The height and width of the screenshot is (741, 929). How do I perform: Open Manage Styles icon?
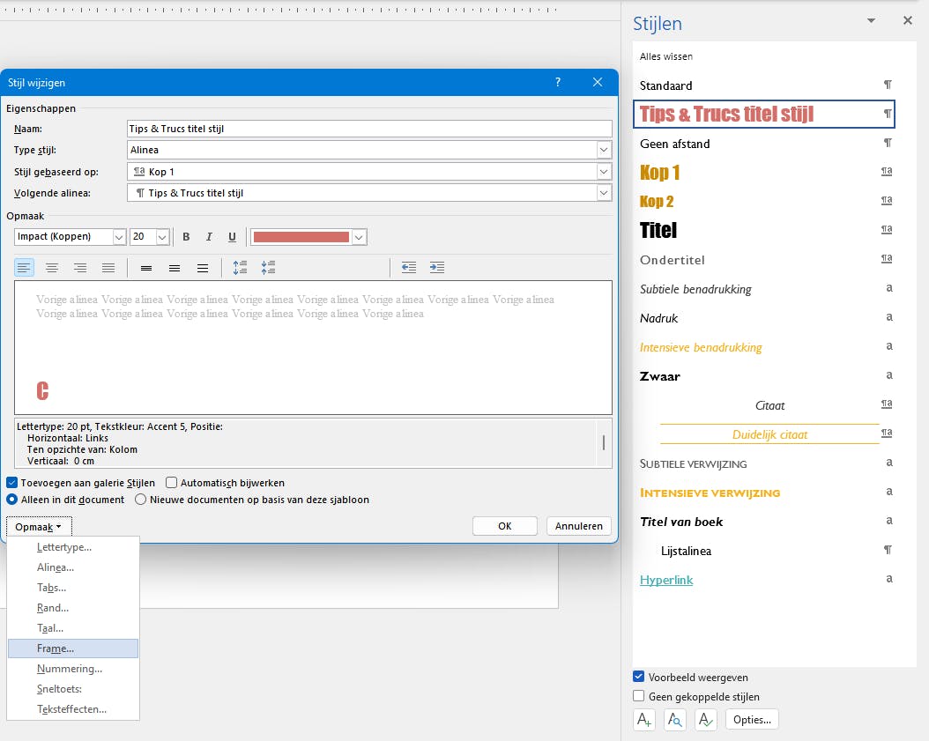click(x=706, y=720)
